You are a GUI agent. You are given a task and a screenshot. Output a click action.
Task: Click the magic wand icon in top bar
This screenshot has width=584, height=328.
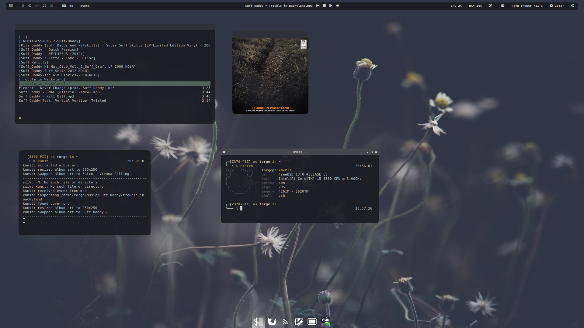(491, 5)
